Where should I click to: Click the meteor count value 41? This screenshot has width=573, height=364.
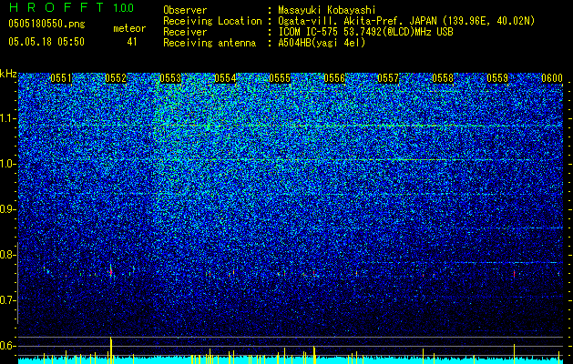pyautogui.click(x=132, y=42)
